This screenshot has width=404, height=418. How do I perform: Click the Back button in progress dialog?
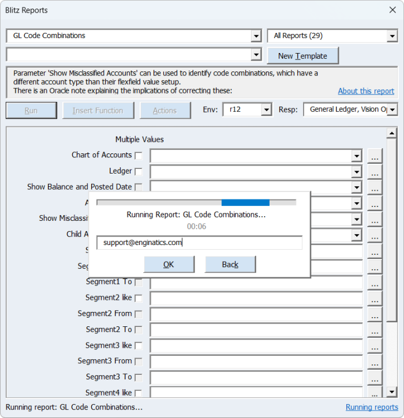tap(230, 264)
